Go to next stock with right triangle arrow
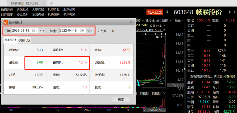The image size is (237, 113). tap(230, 12)
